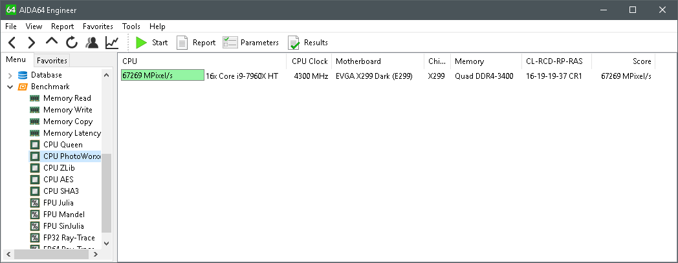The width and height of the screenshot is (678, 263).
Task: Collapse the Benchmark tree node
Action: pyautogui.click(x=10, y=87)
